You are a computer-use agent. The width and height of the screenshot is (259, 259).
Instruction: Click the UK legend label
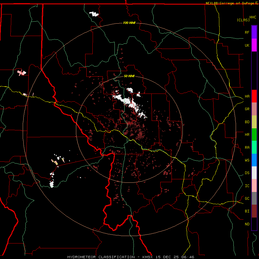[247, 45]
